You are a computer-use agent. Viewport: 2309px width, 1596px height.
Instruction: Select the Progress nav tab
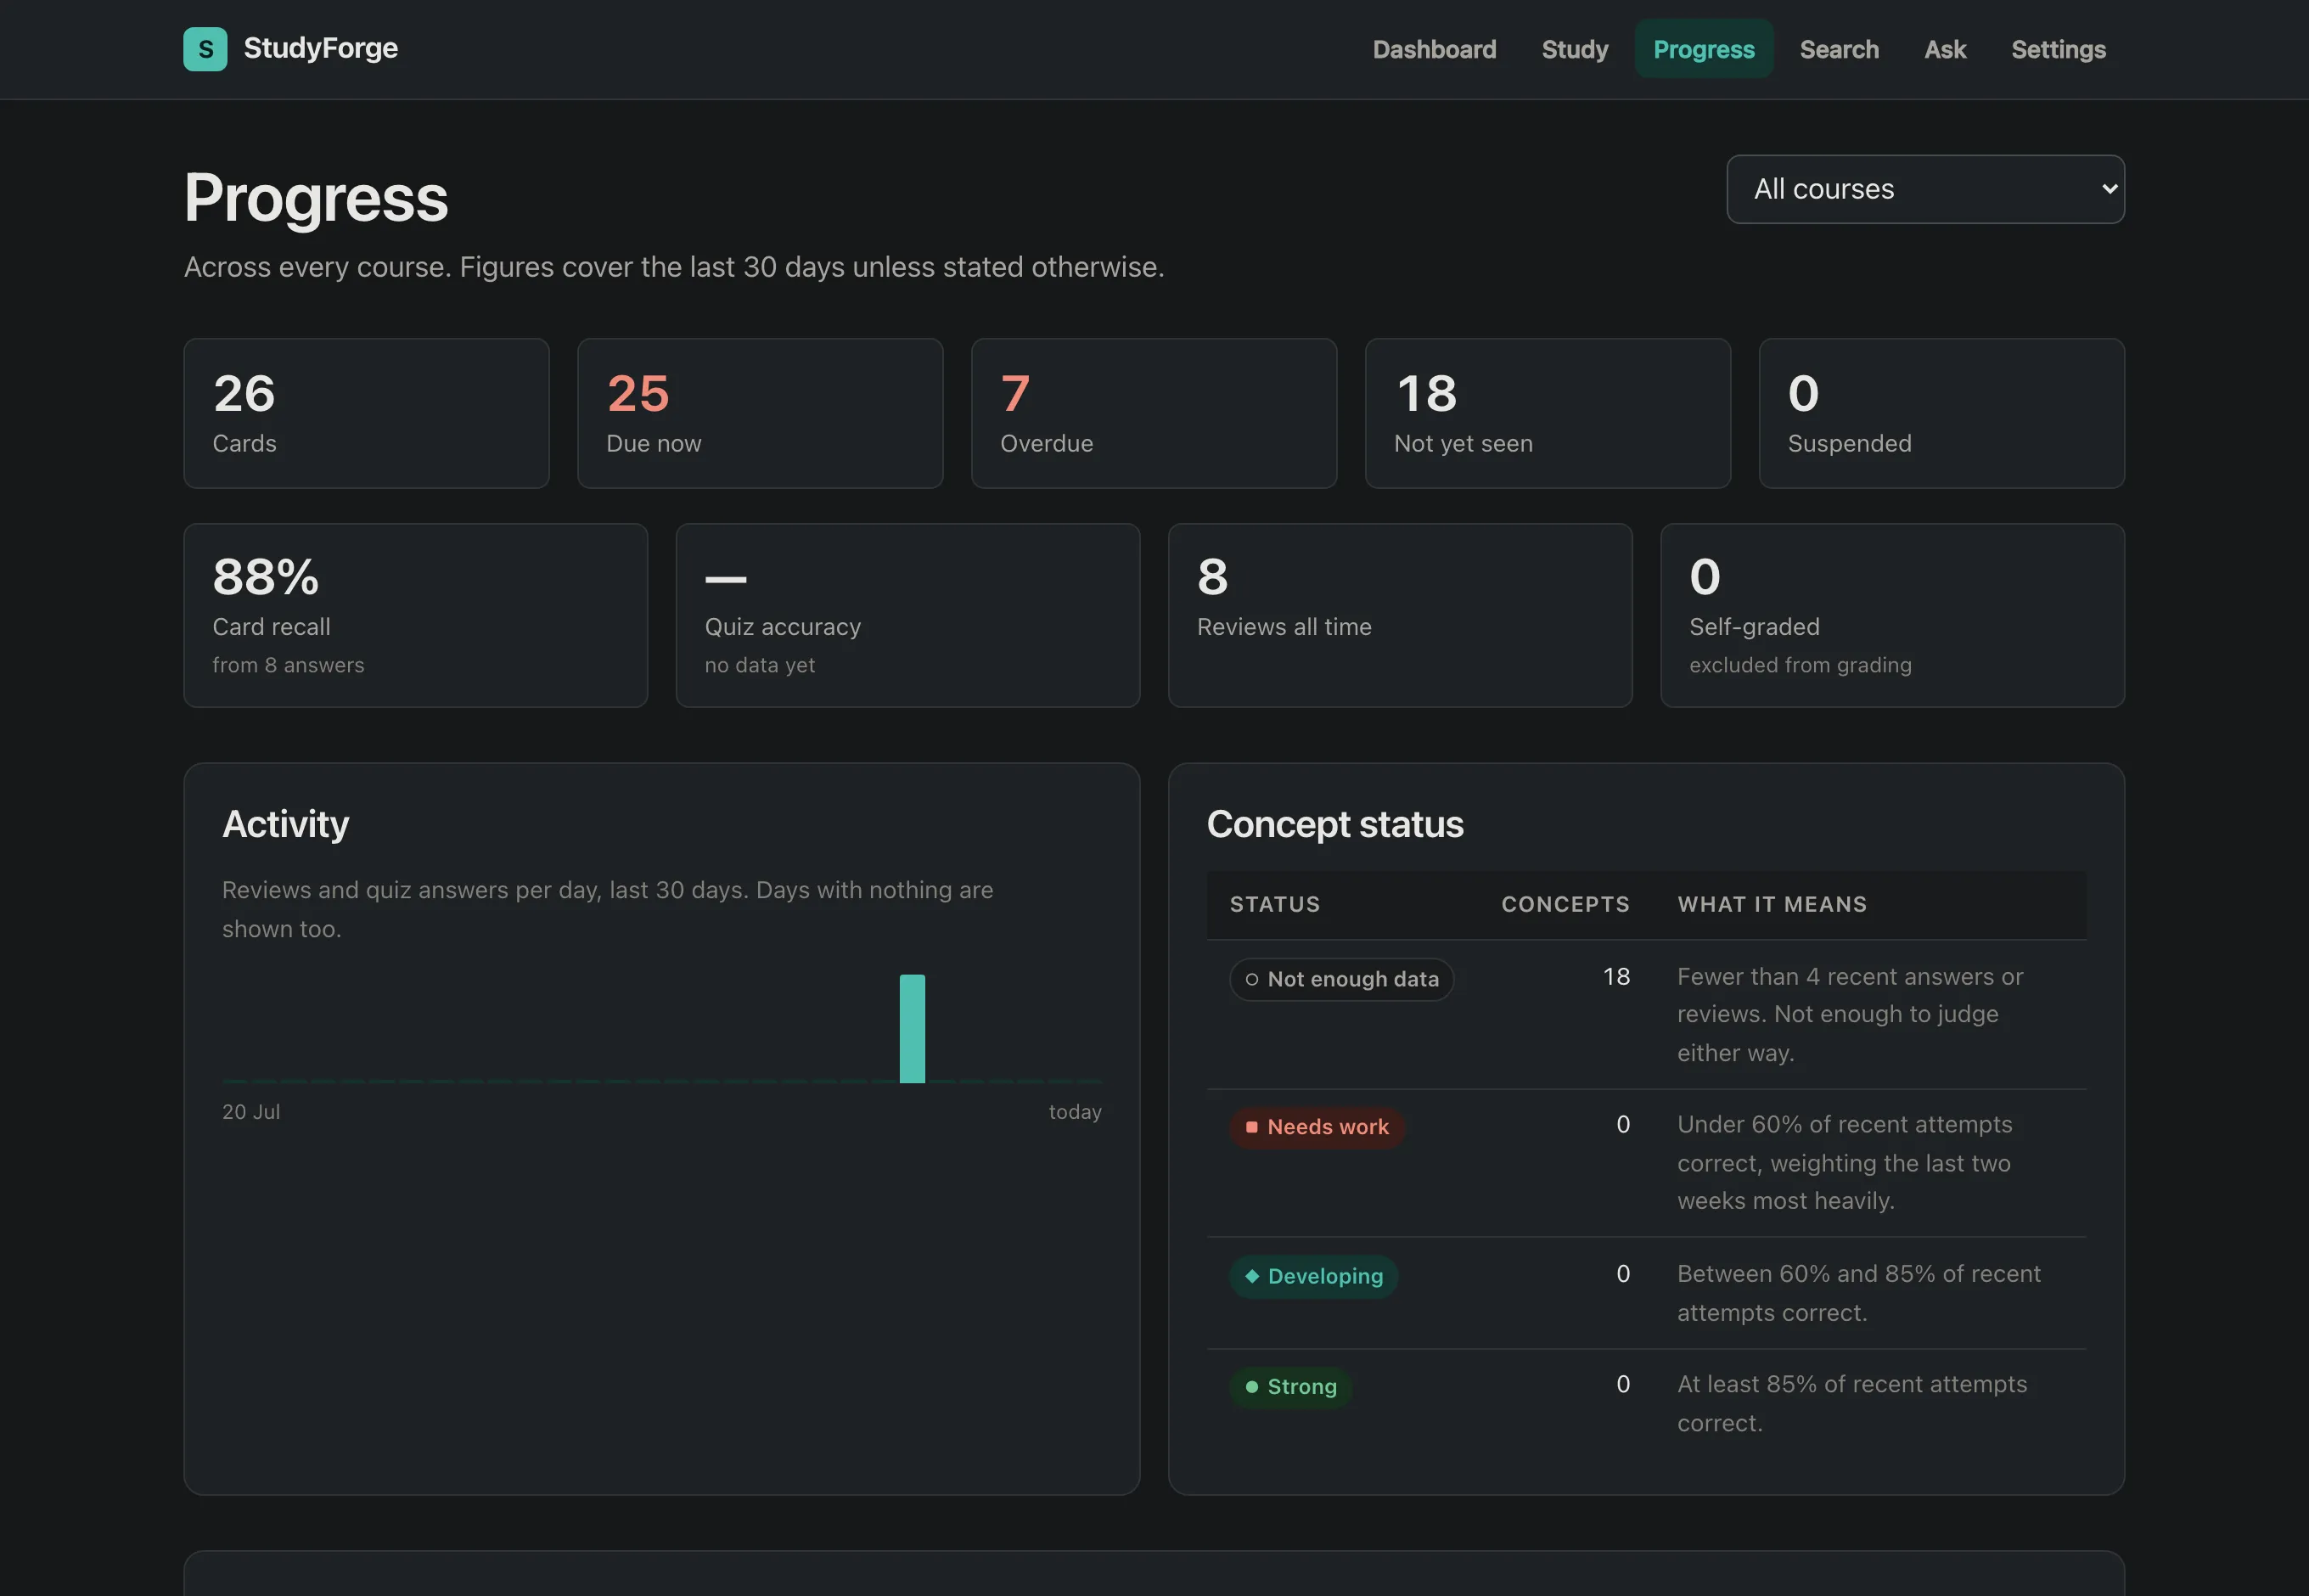tap(1703, 49)
